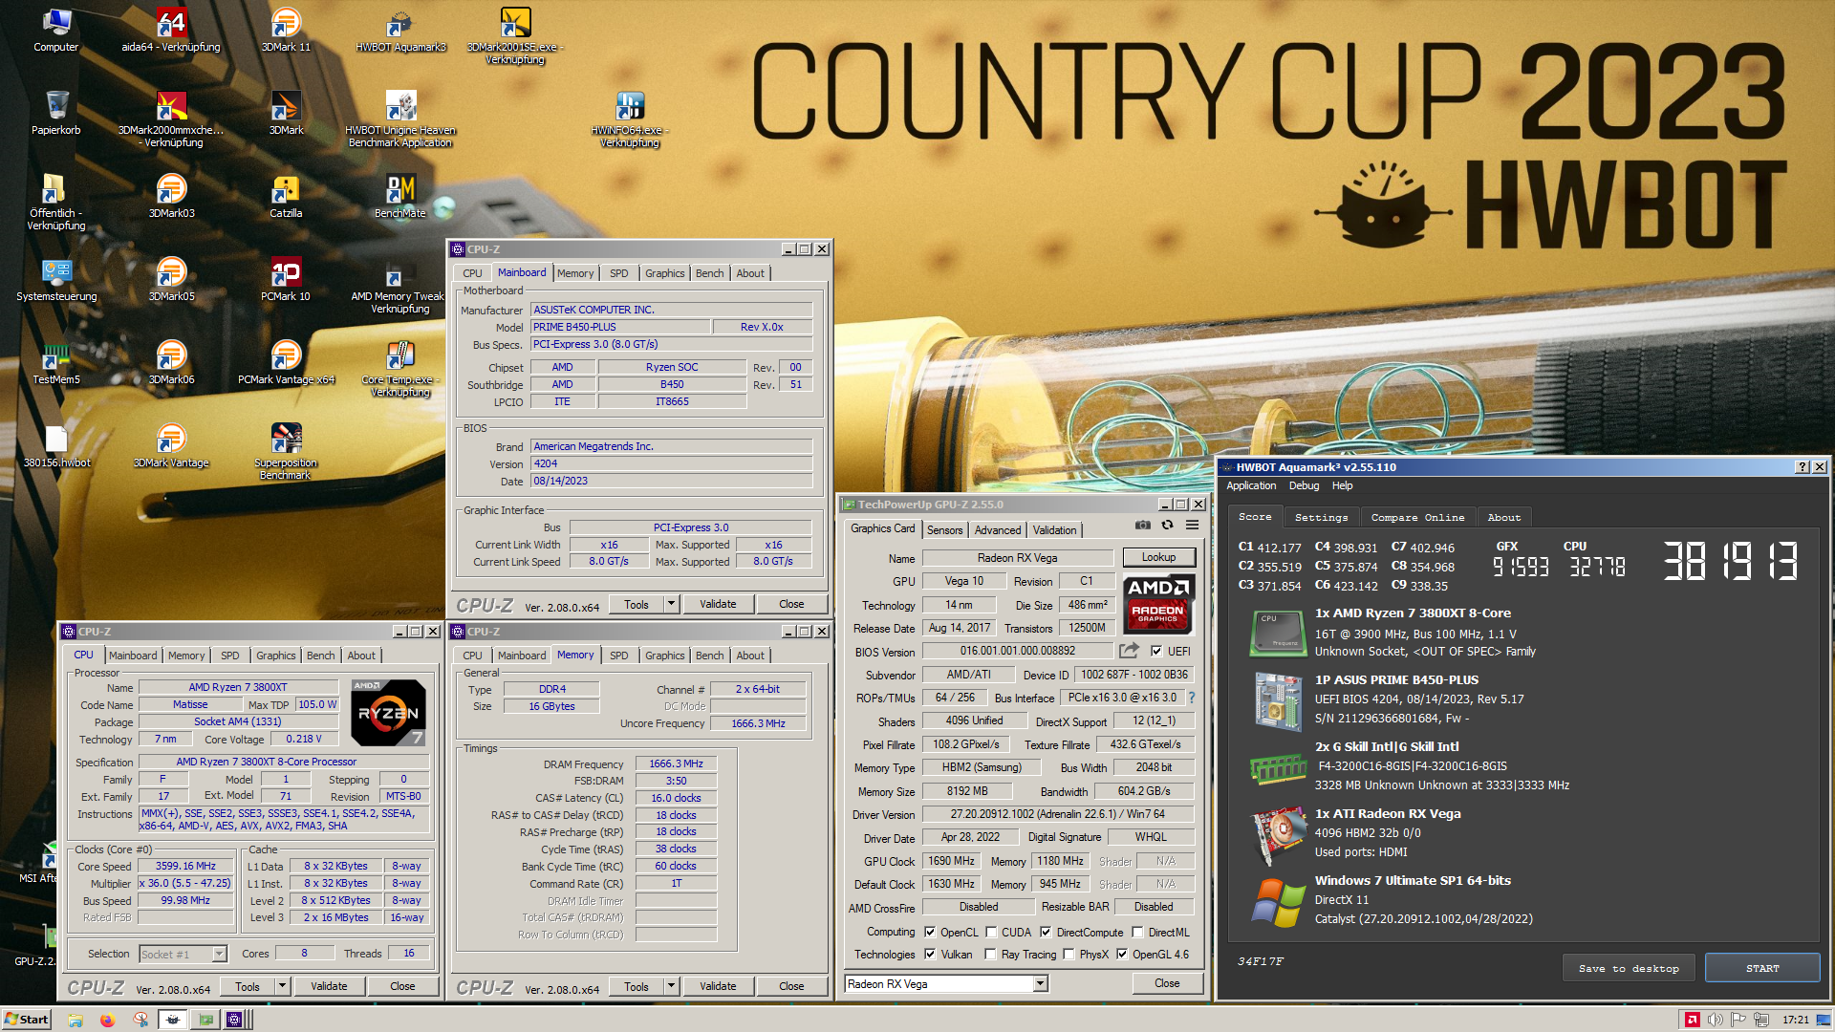Launch BenchMate from the desktop

[x=400, y=196]
